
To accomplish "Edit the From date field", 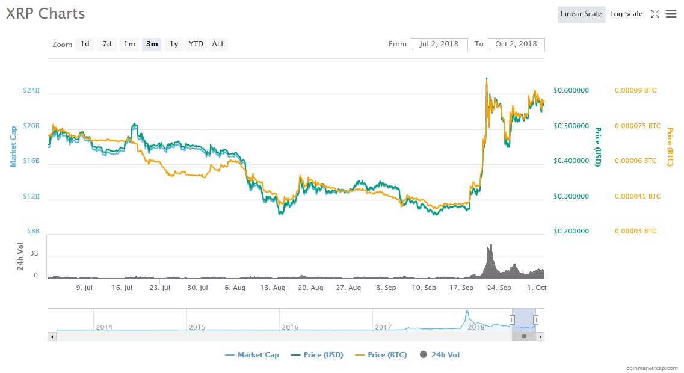I will click(439, 44).
